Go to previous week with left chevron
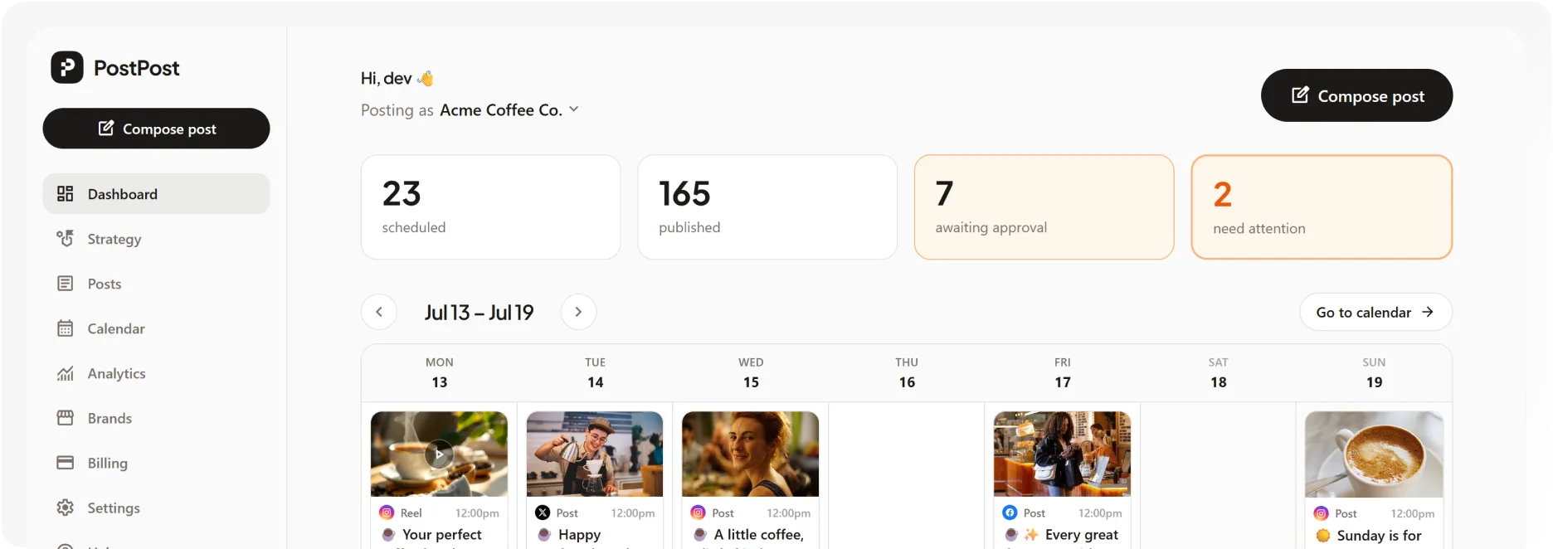The image size is (1553, 549). (x=379, y=312)
